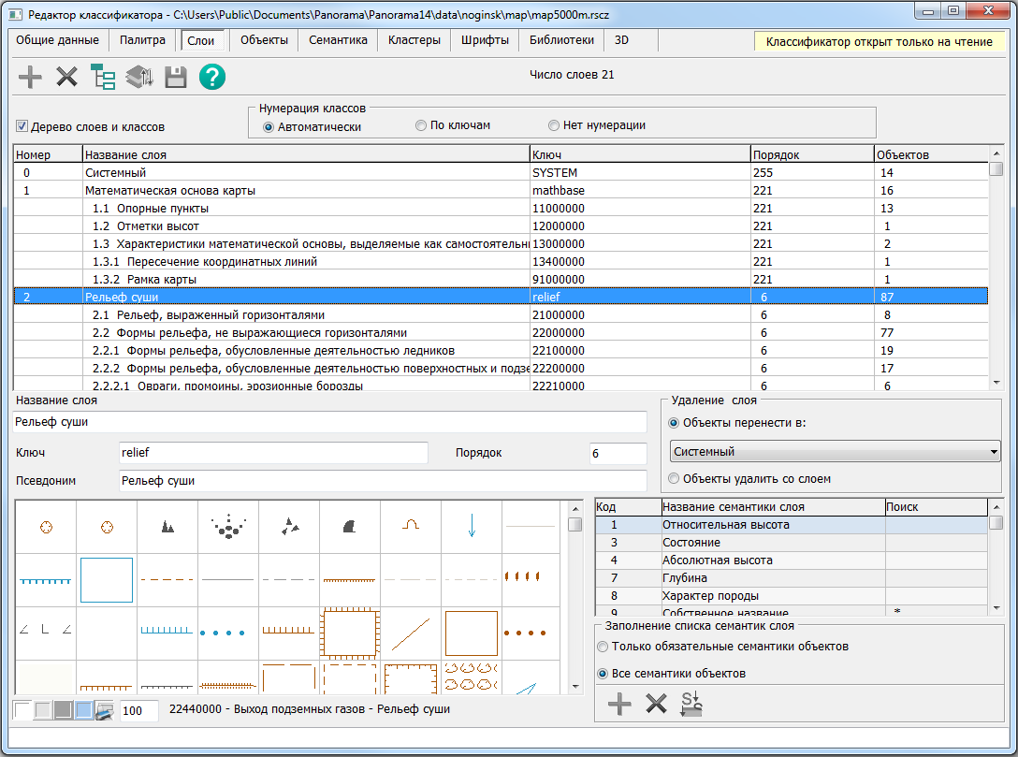Click the add semantic plus icon
Image resolution: width=1018 pixels, height=757 pixels.
pos(619,705)
